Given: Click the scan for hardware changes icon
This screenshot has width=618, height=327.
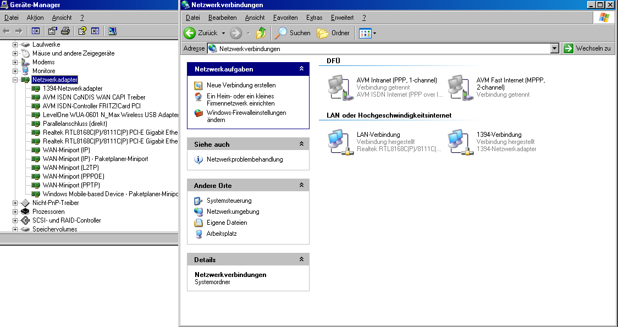Looking at the screenshot, I should 112,31.
